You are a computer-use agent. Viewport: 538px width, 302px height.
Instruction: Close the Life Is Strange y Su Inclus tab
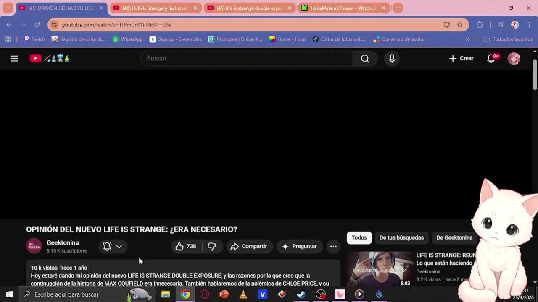195,8
